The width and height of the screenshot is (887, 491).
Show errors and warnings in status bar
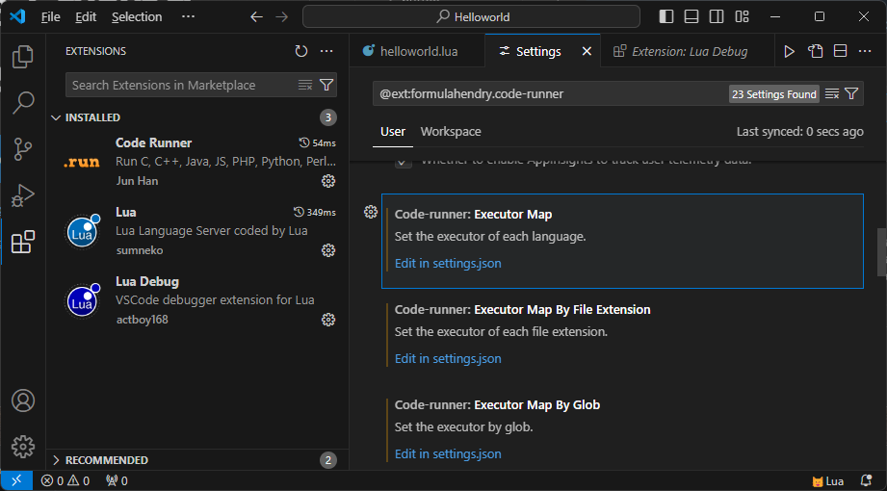pos(65,480)
